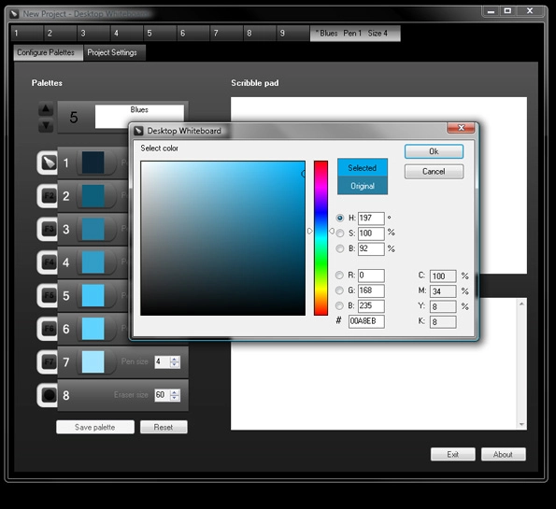Decrease the eraser size value

point(175,398)
